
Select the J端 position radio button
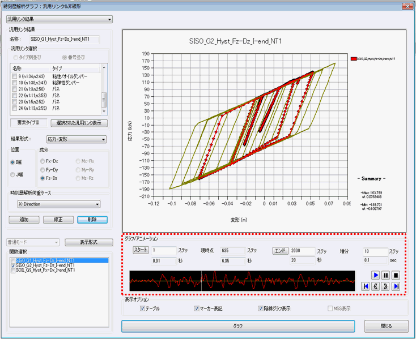pos(12,174)
